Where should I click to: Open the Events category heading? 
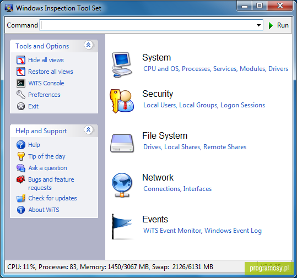(155, 219)
